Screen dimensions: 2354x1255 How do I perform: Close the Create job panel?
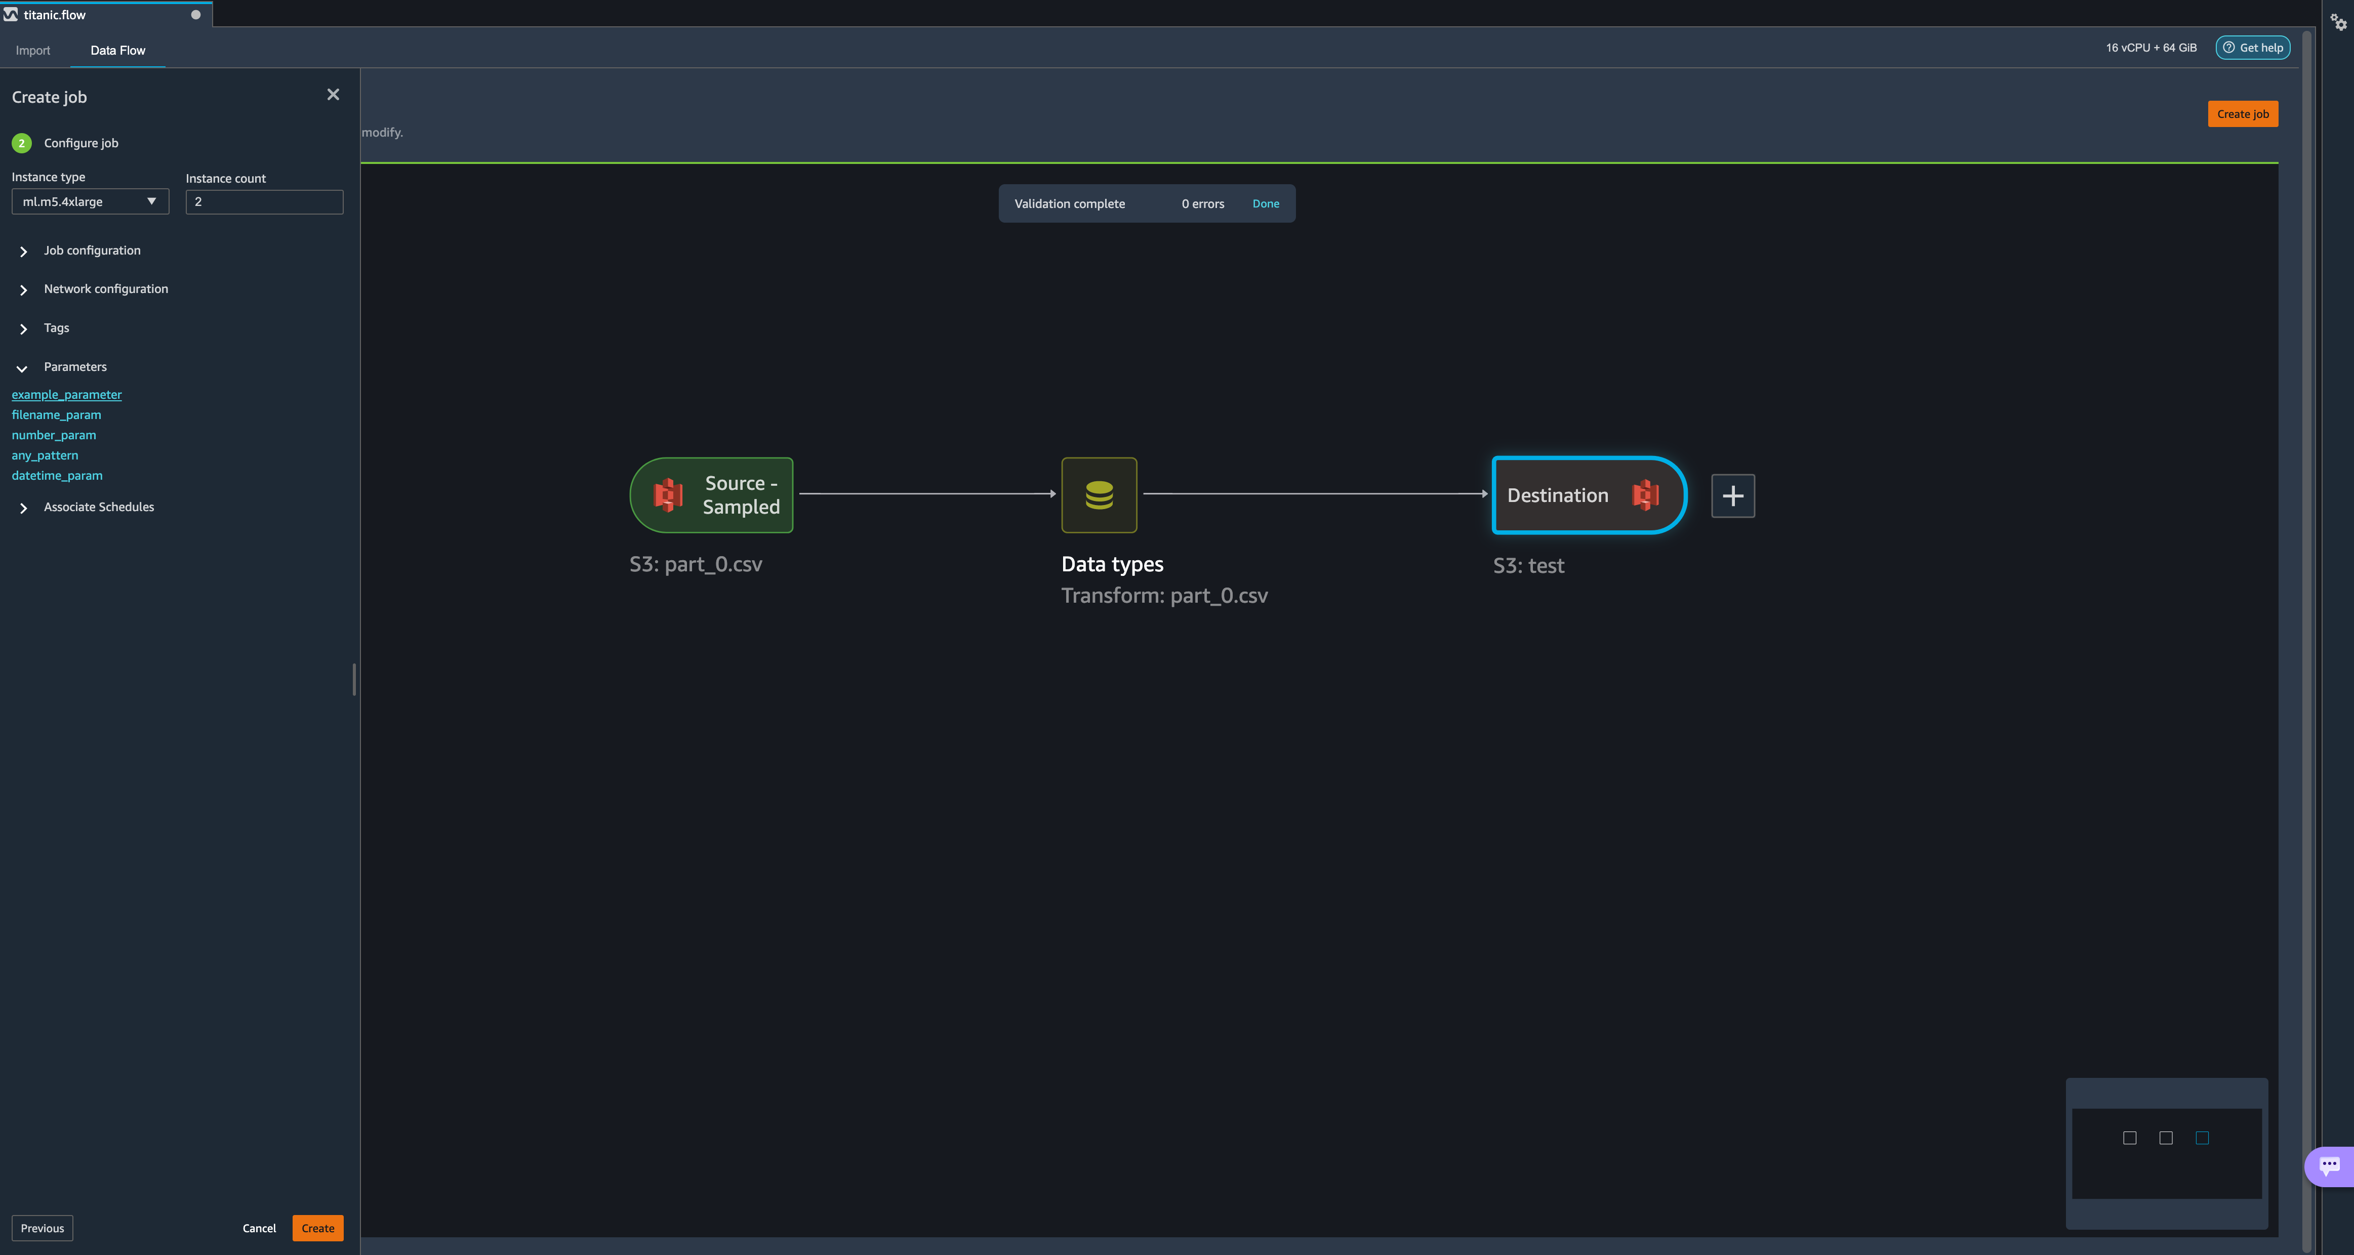(333, 95)
